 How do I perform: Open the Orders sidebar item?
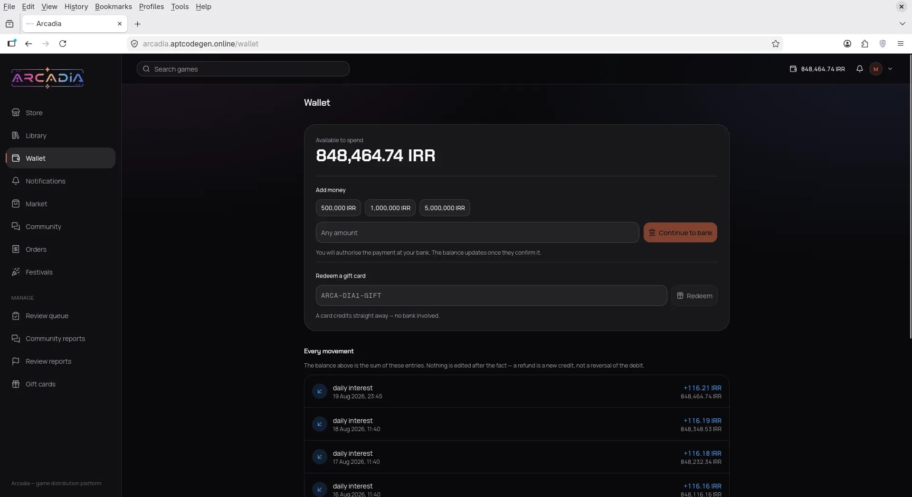(x=60, y=249)
